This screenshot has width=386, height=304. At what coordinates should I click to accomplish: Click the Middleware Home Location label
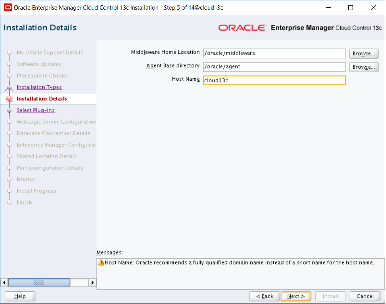(165, 52)
